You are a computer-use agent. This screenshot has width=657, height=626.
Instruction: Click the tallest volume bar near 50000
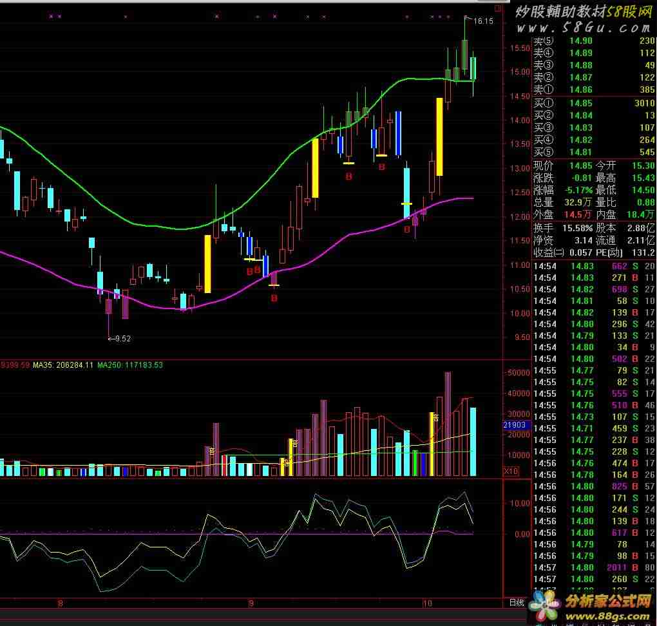point(448,424)
